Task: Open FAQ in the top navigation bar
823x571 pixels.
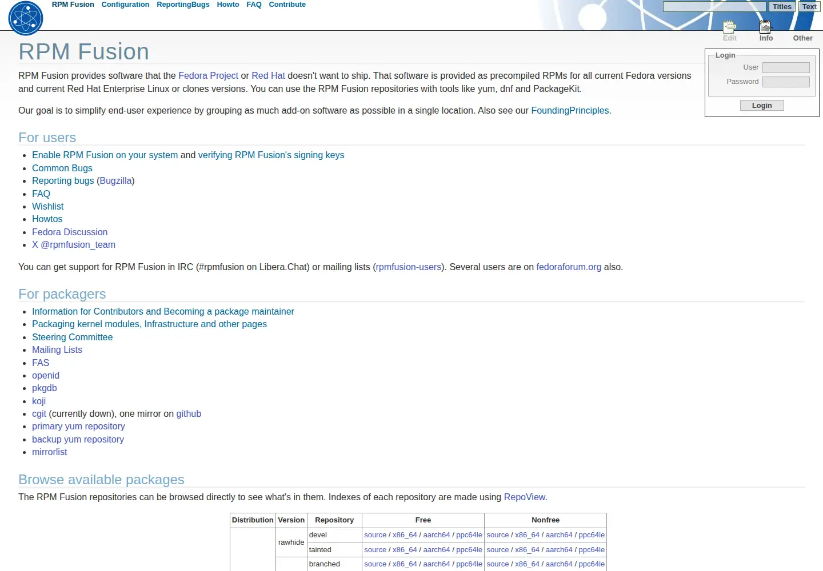Action: (254, 5)
